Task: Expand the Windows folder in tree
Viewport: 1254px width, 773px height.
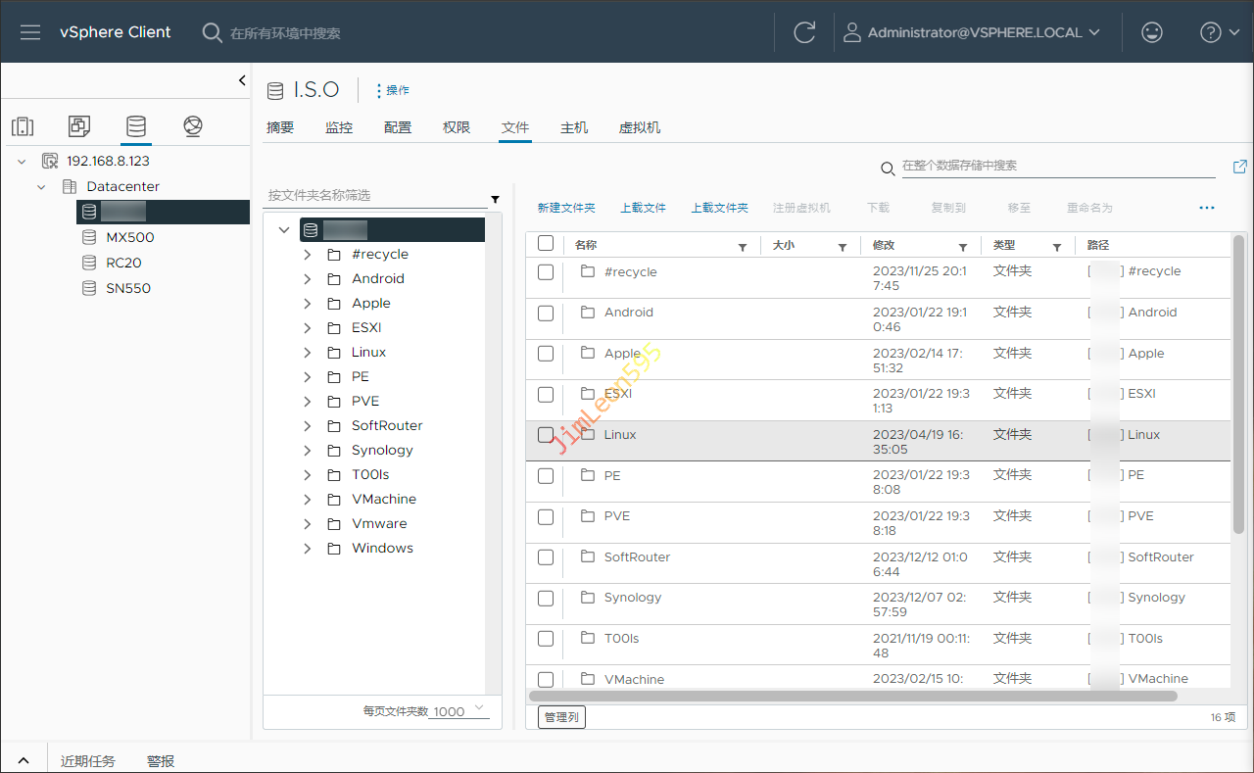Action: tap(308, 549)
